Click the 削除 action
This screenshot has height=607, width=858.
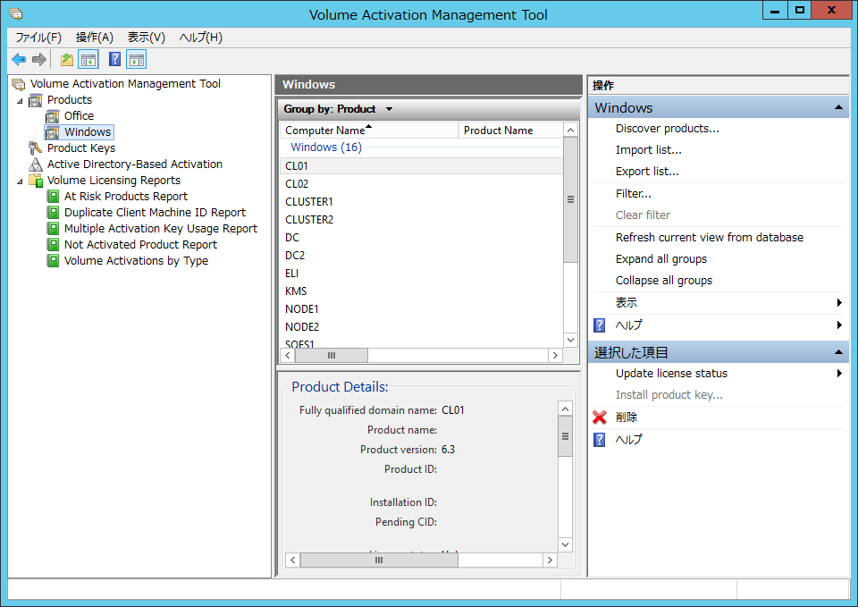[626, 417]
